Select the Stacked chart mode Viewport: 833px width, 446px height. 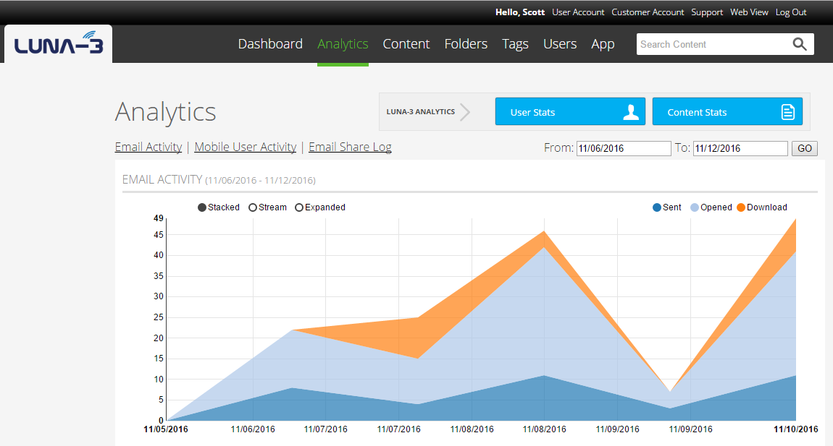tap(218, 207)
